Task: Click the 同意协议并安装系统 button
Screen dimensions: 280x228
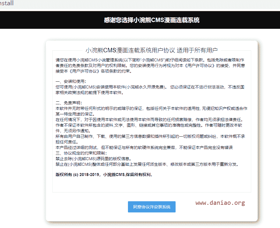Action: pyautogui.click(x=151, y=207)
